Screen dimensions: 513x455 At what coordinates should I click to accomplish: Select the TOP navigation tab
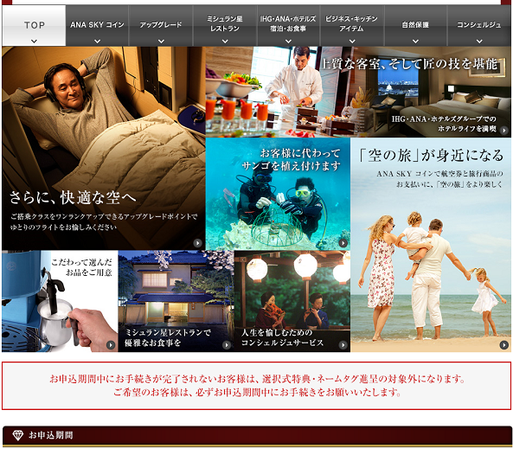(34, 25)
